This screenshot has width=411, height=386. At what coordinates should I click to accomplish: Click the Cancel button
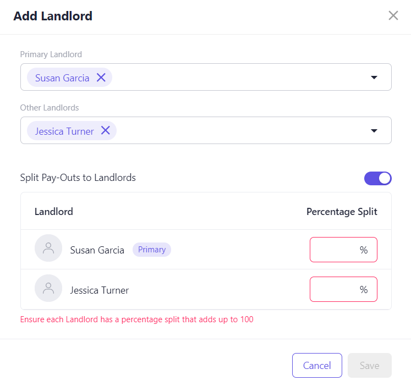coord(317,365)
